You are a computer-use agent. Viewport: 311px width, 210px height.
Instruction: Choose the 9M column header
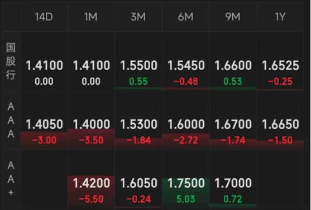tap(233, 17)
